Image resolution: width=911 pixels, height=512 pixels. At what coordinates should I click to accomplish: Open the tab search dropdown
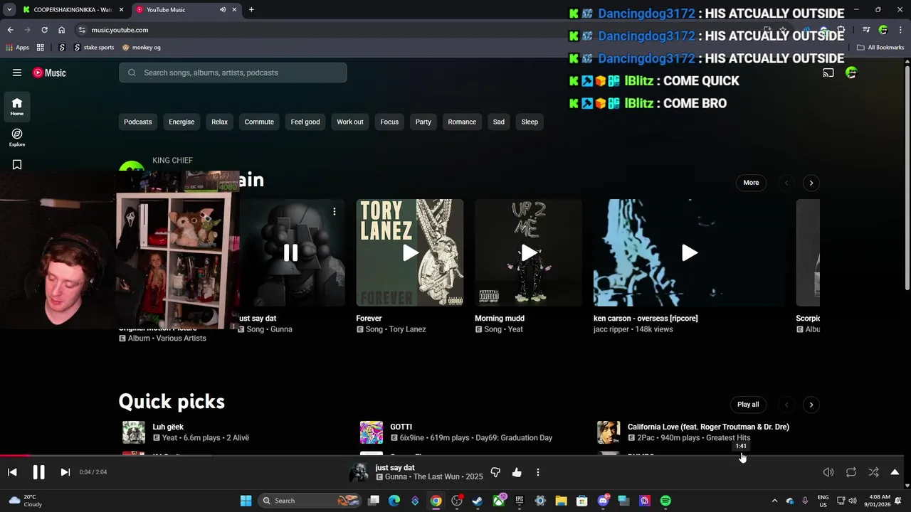coord(9,10)
